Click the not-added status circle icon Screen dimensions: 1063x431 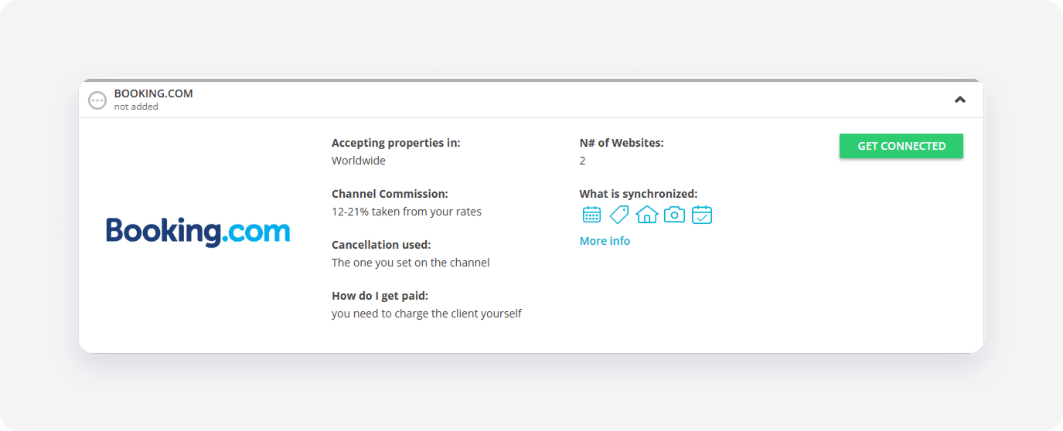pos(97,100)
